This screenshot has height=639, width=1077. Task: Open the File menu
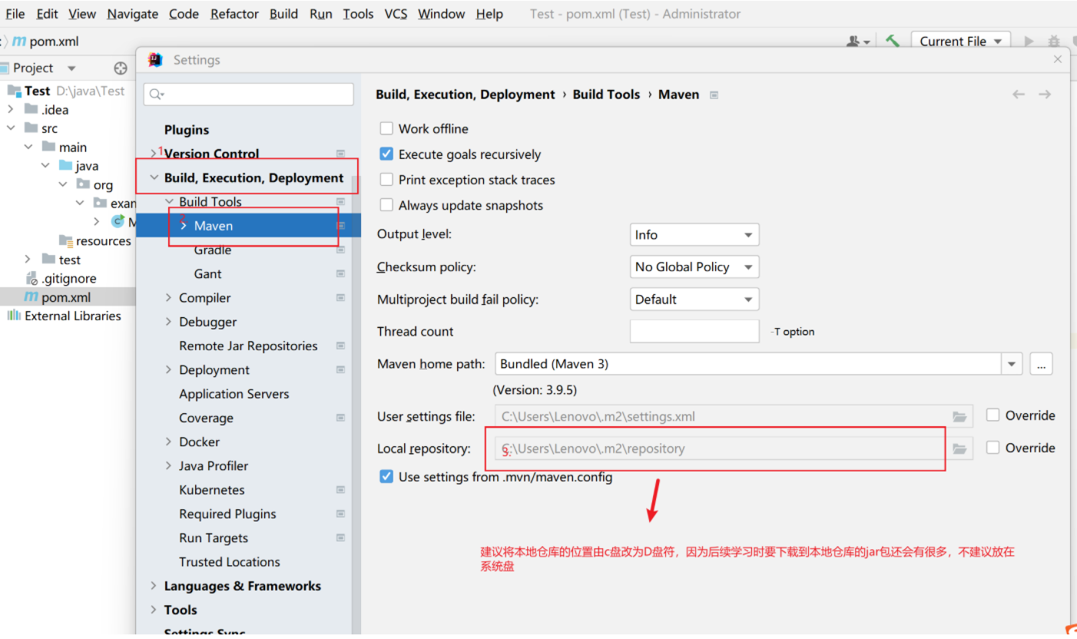coord(15,14)
